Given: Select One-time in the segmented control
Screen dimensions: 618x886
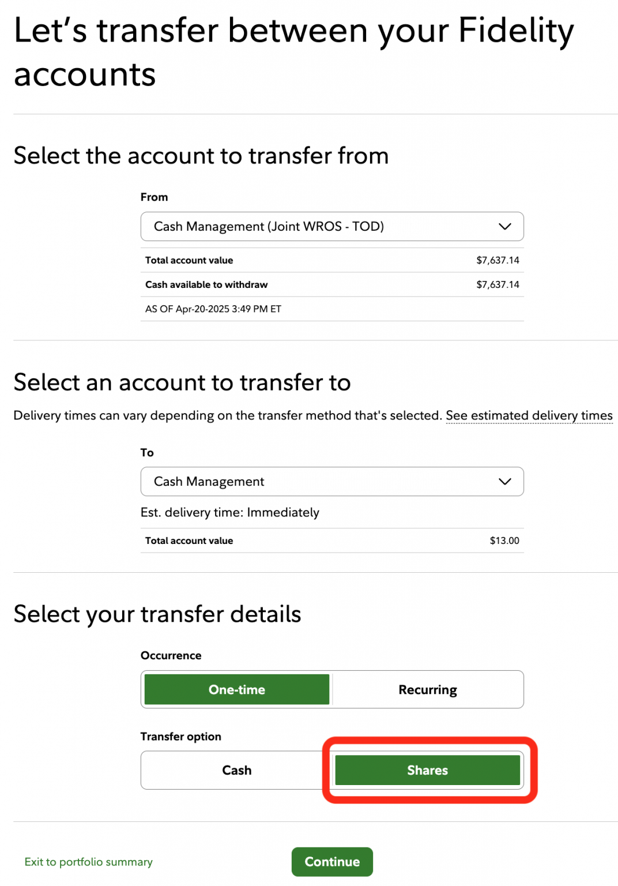Looking at the screenshot, I should coord(236,689).
